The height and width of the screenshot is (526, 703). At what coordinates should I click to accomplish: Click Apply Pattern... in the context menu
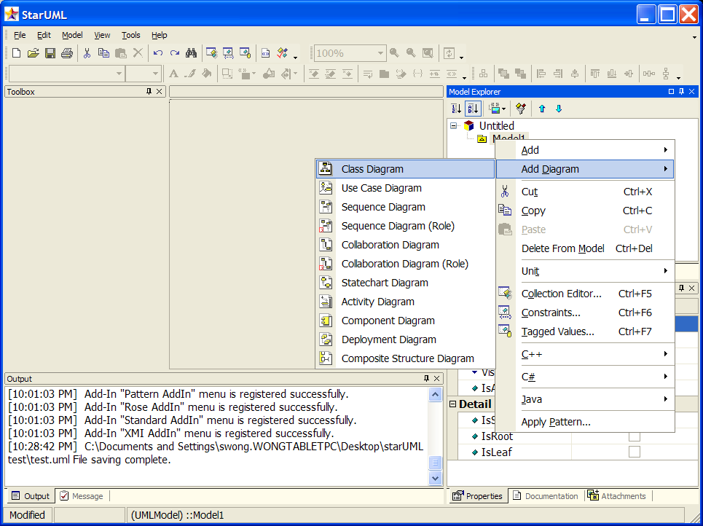pos(585,422)
